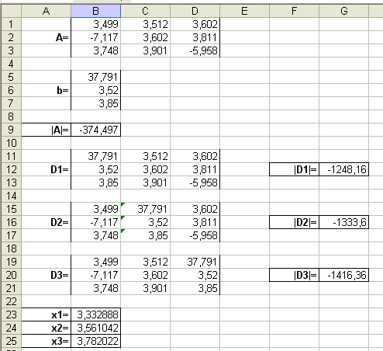Click cell D13 containing -5,958
The height and width of the screenshot is (351, 383).
195,182
